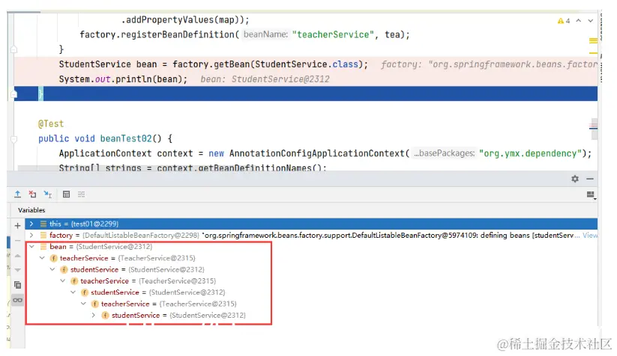Image resolution: width=617 pixels, height=356 pixels.
Task: Expand the 'this = {test01@2299}' node
Action: (x=31, y=224)
